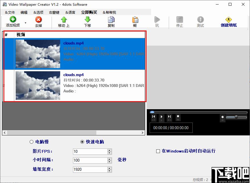Open the &帮帮我 menu
250x183 pixels.
109,13
